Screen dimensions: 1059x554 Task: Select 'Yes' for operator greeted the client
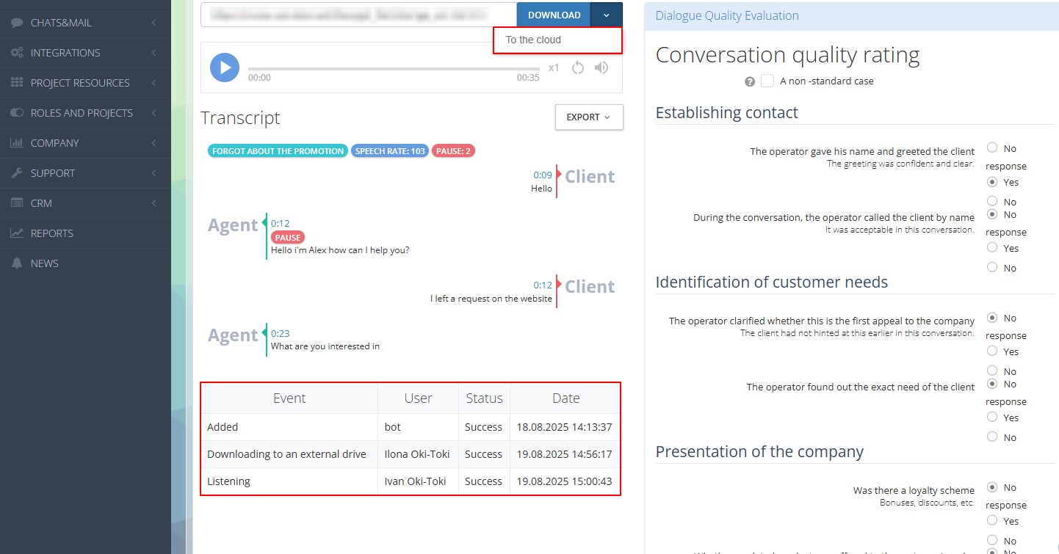click(993, 182)
